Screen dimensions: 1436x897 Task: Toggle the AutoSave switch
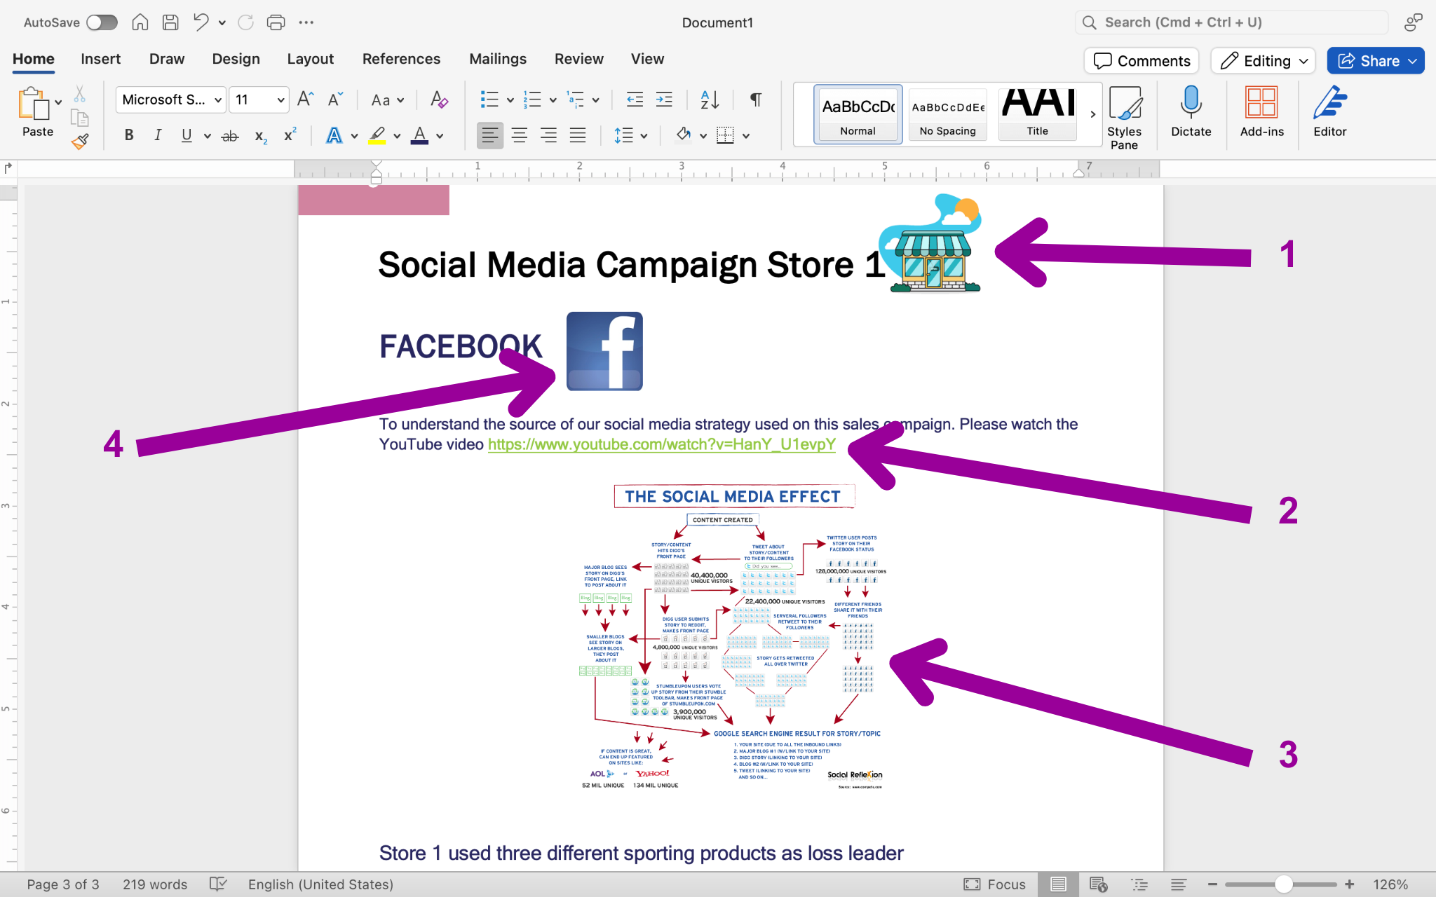(x=102, y=22)
